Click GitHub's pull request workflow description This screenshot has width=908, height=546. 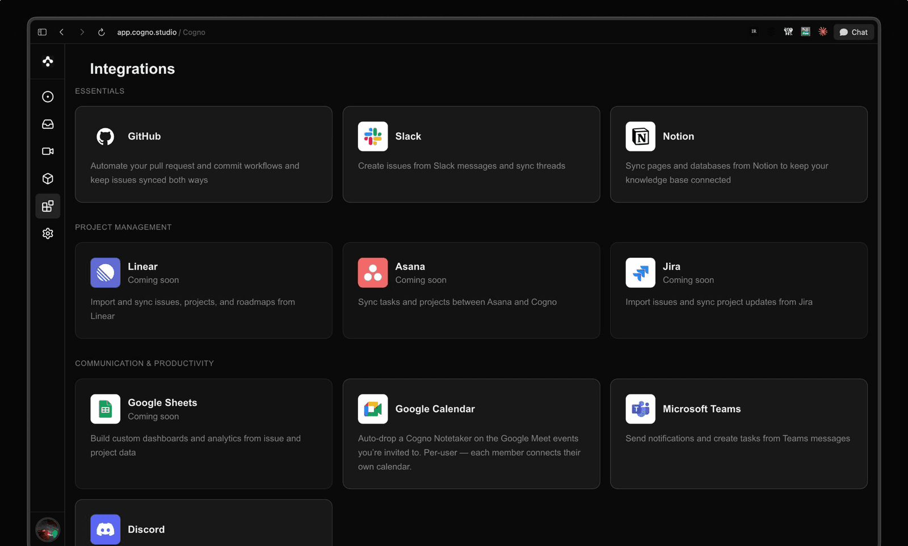pos(195,173)
